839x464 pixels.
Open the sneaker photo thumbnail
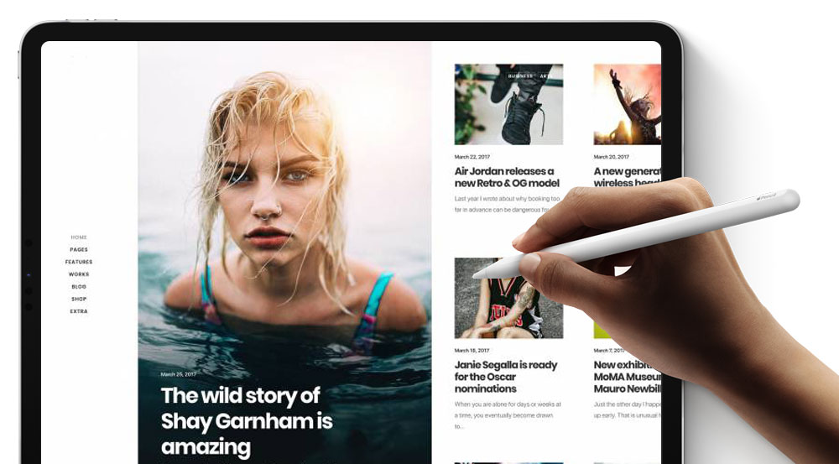[508, 104]
